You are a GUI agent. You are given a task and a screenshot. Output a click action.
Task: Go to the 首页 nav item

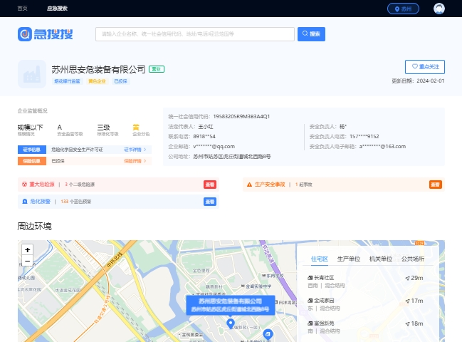pos(22,9)
